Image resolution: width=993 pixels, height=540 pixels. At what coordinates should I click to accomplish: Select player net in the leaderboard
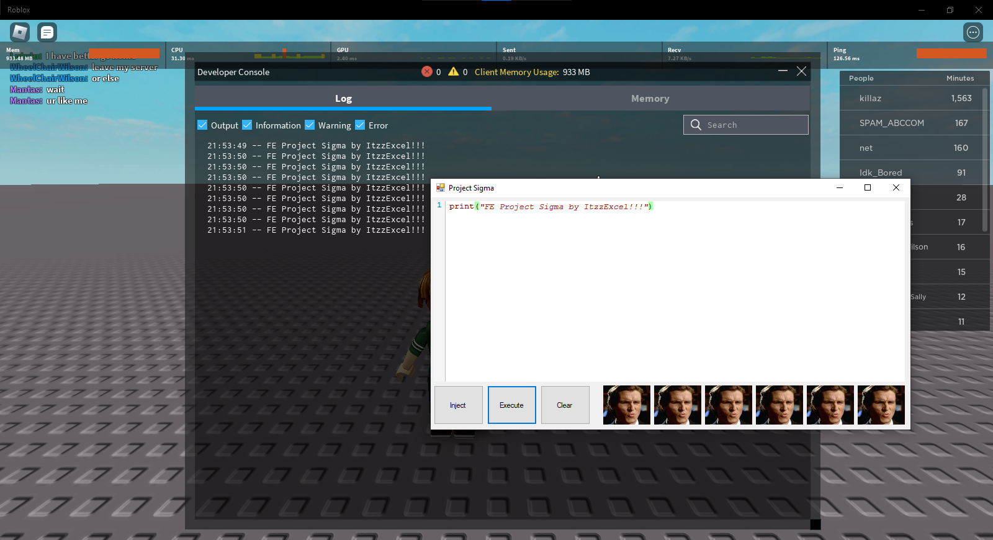pyautogui.click(x=911, y=148)
